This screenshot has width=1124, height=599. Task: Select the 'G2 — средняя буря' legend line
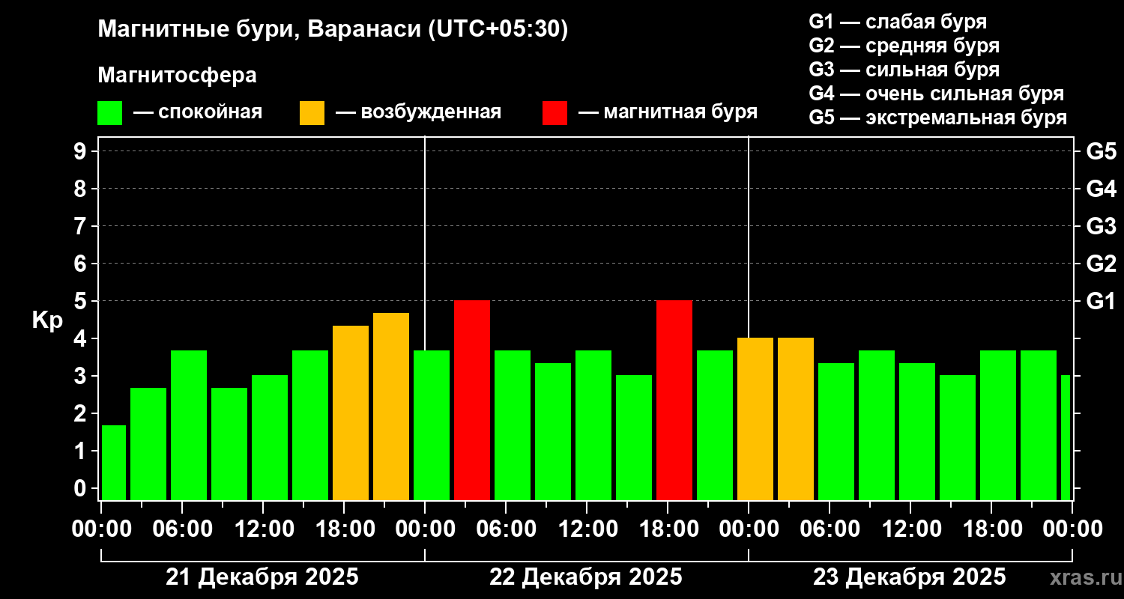click(904, 45)
